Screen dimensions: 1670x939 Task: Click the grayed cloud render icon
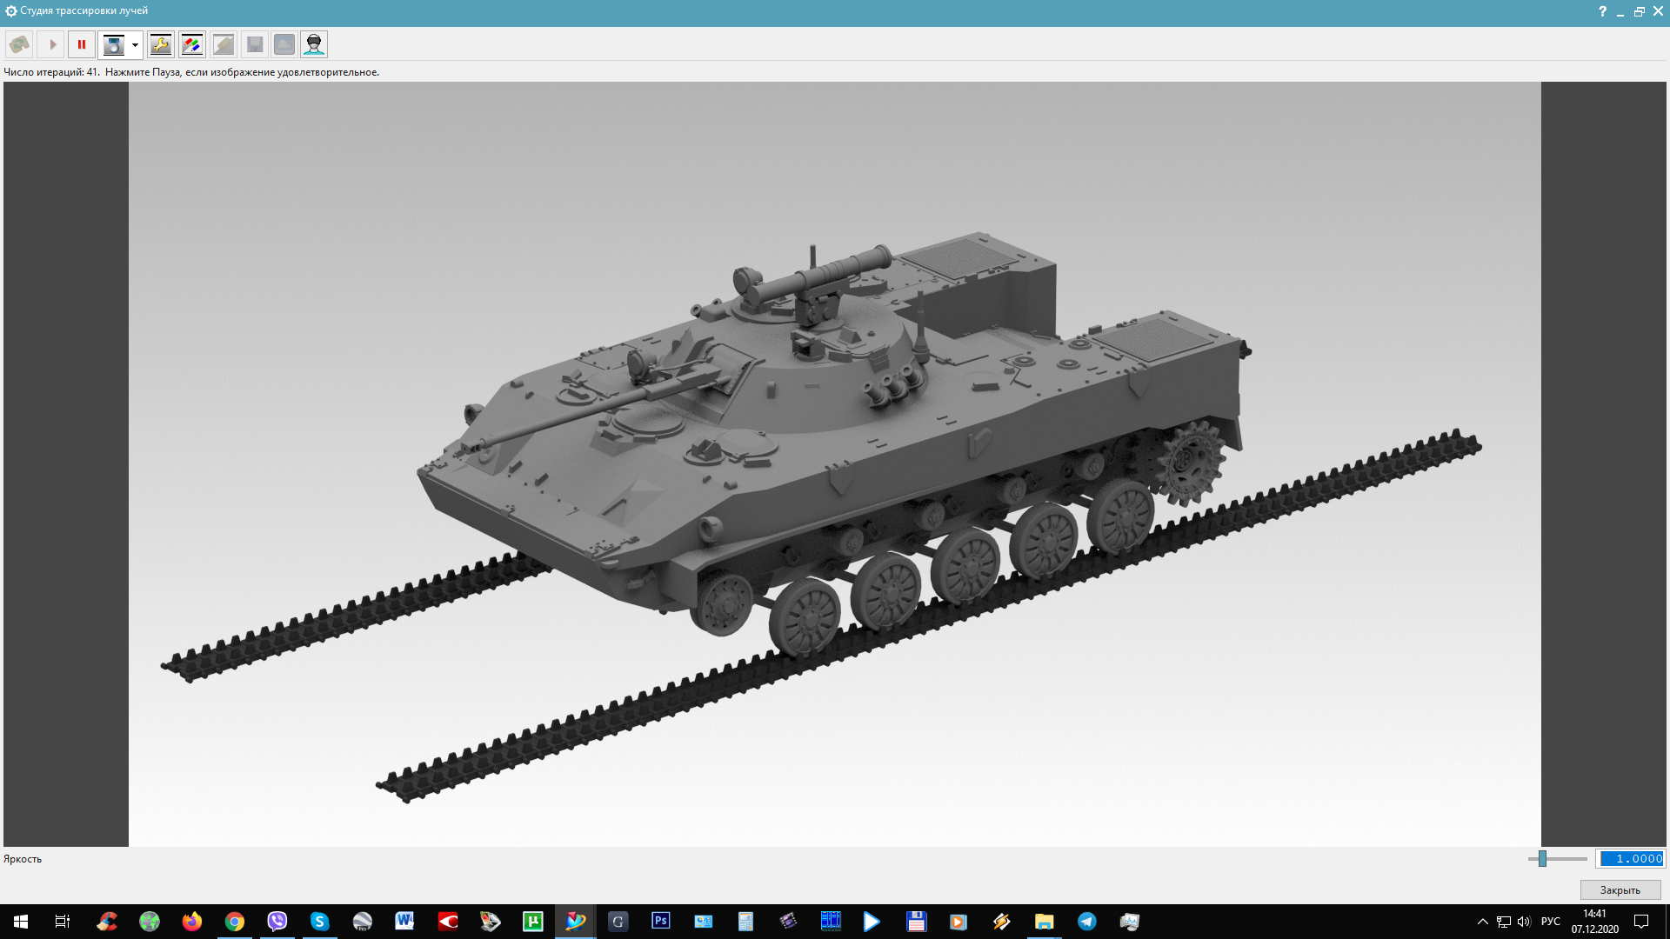click(284, 44)
